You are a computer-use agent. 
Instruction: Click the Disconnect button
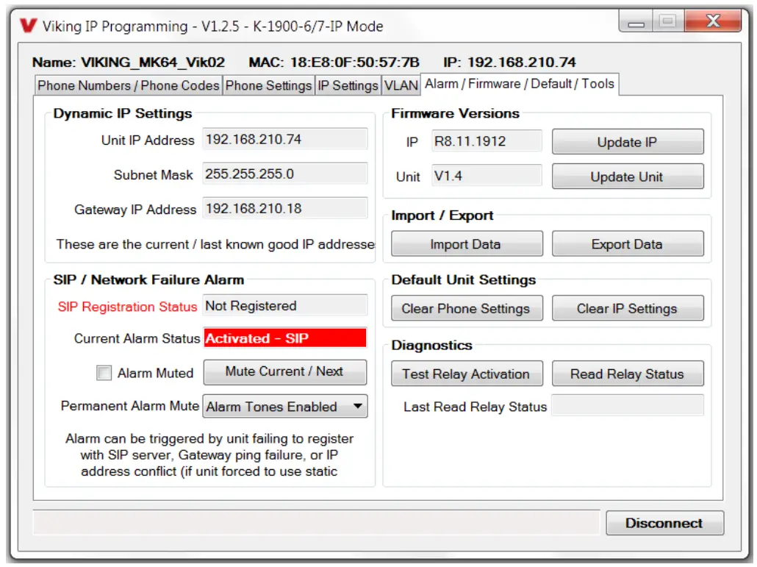click(665, 523)
